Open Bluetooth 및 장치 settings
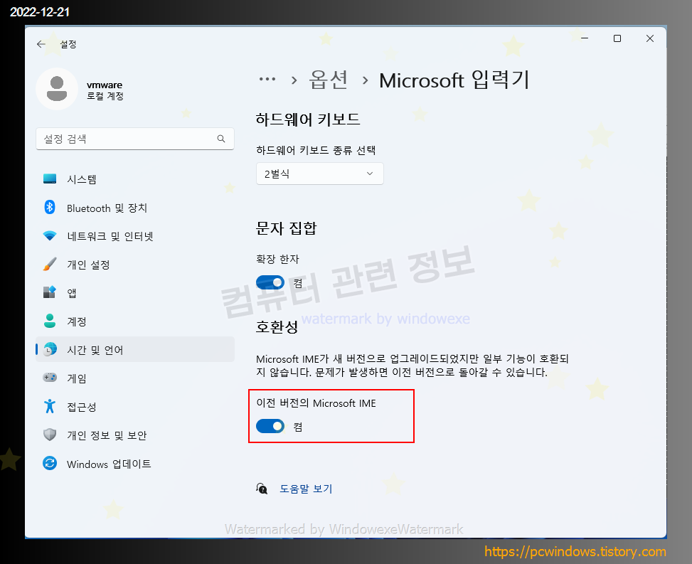Screen dimensions: 692x564 click(135, 208)
